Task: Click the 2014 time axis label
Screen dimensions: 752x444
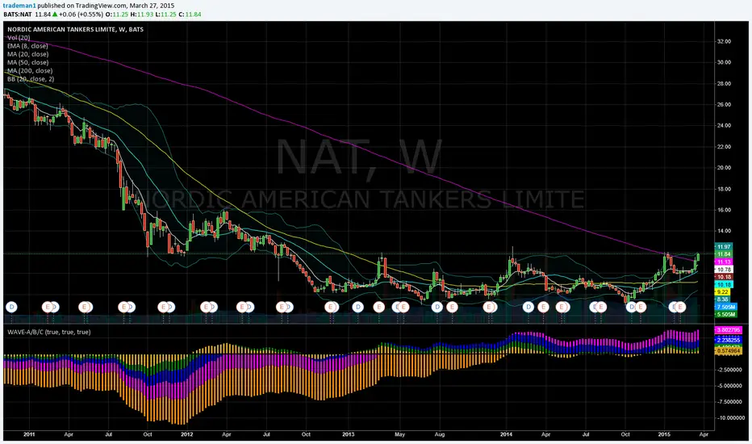Action: click(x=506, y=434)
